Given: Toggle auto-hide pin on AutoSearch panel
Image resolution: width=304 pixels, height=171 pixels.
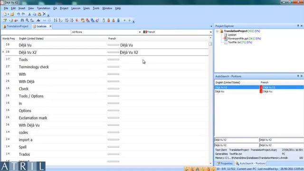Looking at the screenshot, I should (x=298, y=76).
